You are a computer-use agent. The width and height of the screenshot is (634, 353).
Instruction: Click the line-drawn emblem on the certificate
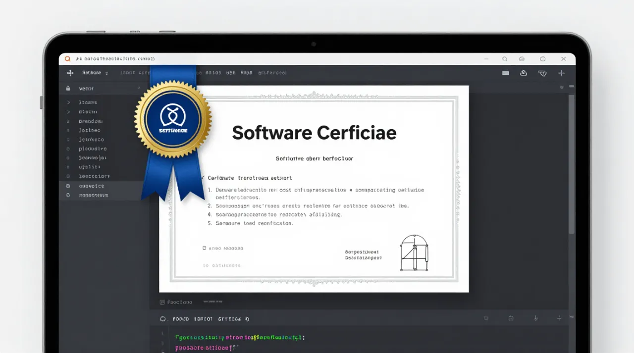tap(414, 253)
